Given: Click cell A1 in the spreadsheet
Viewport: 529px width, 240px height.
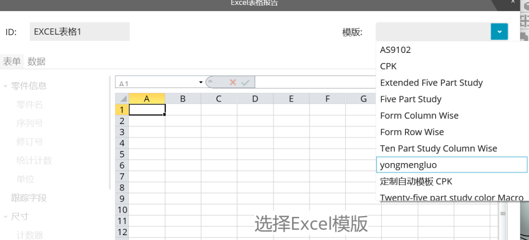Looking at the screenshot, I should pos(147,110).
